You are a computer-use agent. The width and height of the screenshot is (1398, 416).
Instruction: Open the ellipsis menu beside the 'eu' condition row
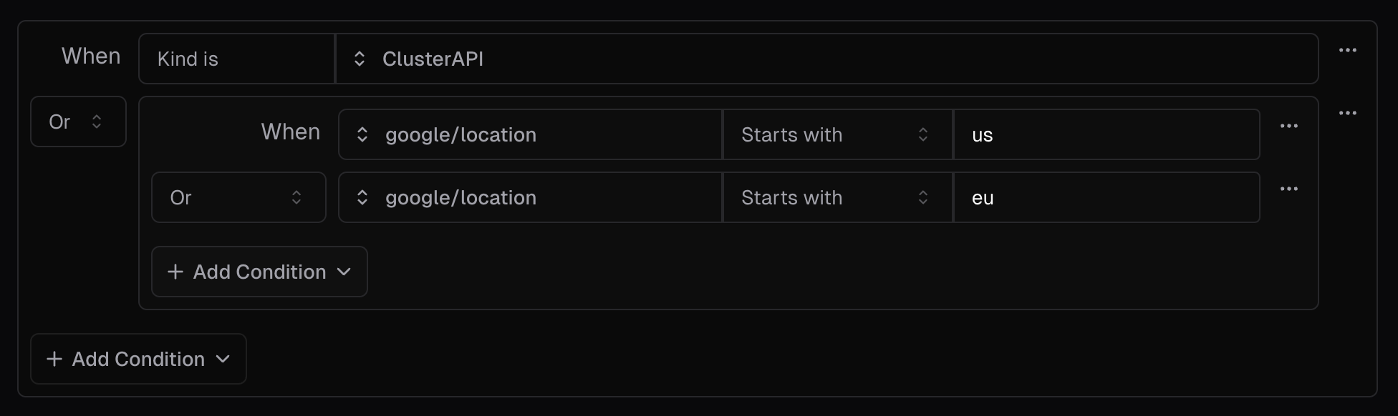[1289, 189]
